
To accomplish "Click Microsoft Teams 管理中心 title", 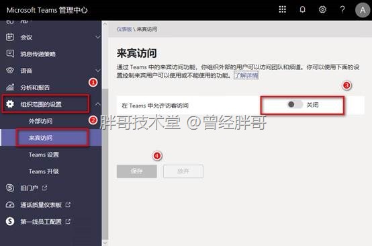I will 47,10.
